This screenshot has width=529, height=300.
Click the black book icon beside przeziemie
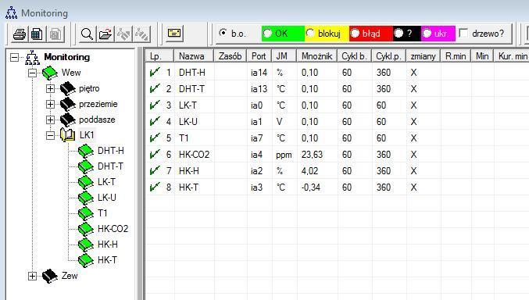pos(67,104)
